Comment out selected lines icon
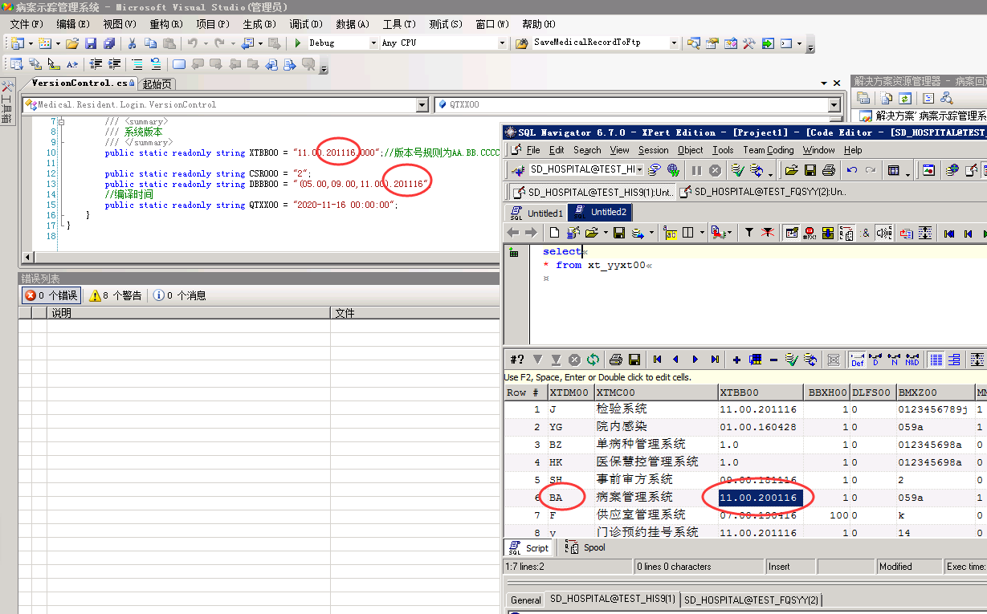The width and height of the screenshot is (987, 614). pyautogui.click(x=137, y=64)
